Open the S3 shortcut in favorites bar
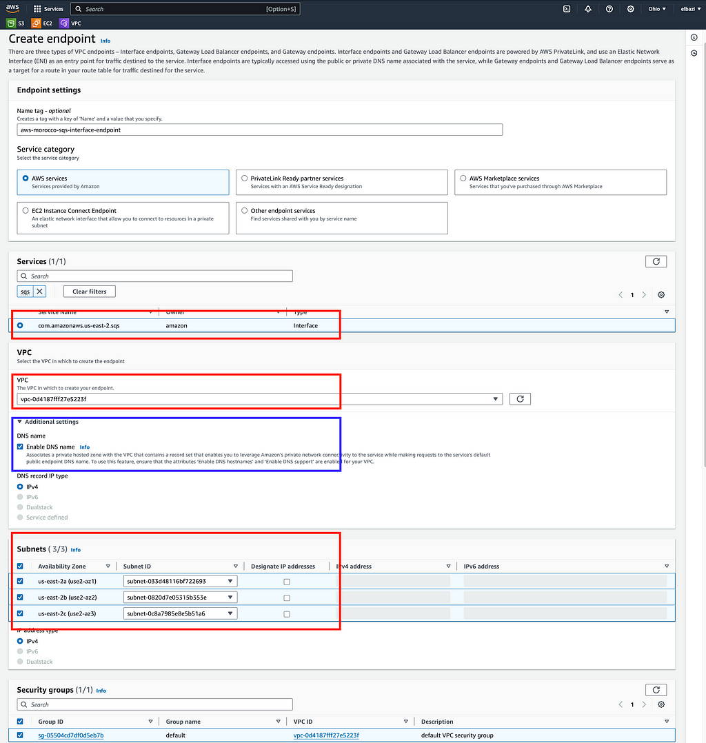Screen dimensions: 706x743 16,23
